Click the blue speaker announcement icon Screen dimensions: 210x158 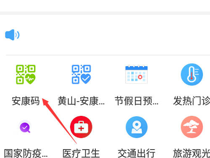coord(12,35)
